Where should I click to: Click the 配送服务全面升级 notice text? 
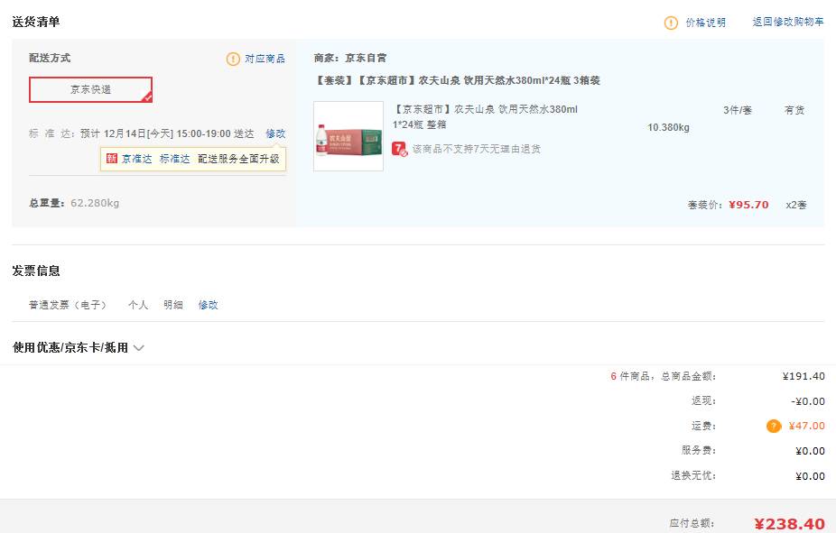coord(238,159)
